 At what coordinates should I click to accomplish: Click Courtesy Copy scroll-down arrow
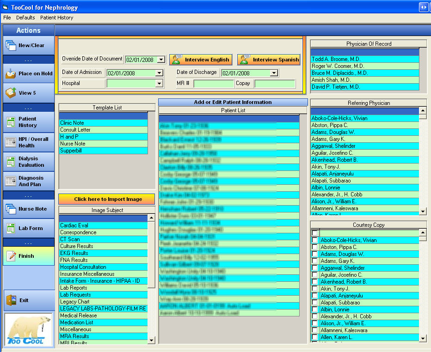coord(423,338)
